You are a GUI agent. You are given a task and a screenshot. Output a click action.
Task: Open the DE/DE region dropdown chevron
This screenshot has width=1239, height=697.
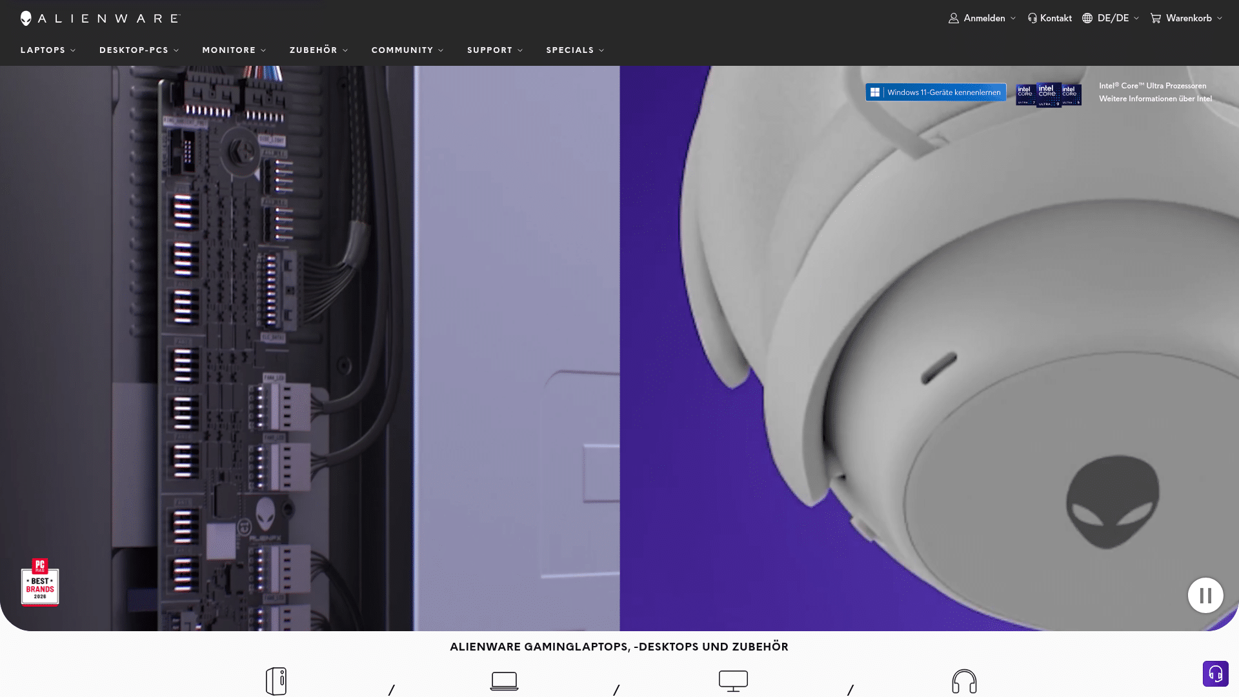click(1136, 18)
